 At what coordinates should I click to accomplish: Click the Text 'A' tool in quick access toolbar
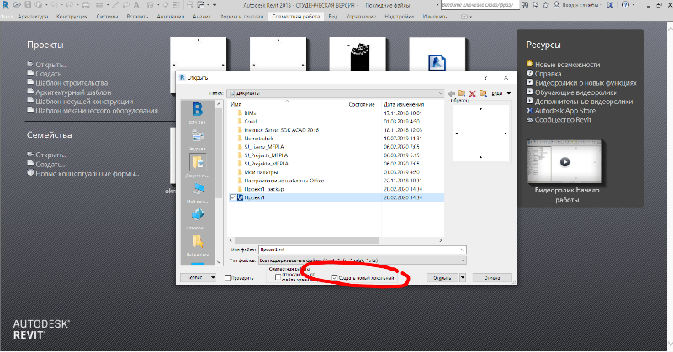136,5
